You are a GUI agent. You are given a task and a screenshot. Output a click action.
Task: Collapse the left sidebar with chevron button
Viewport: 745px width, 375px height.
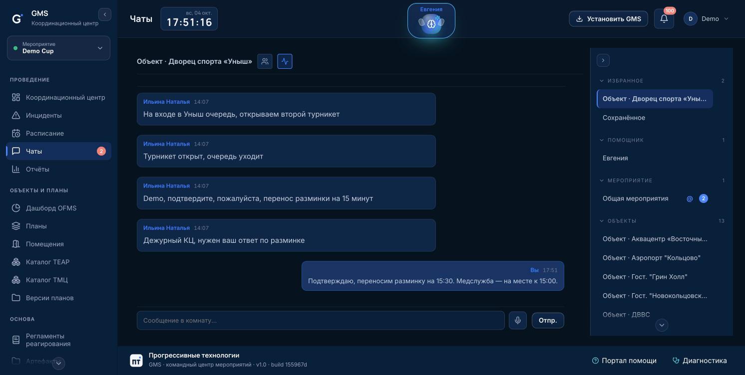click(x=105, y=14)
